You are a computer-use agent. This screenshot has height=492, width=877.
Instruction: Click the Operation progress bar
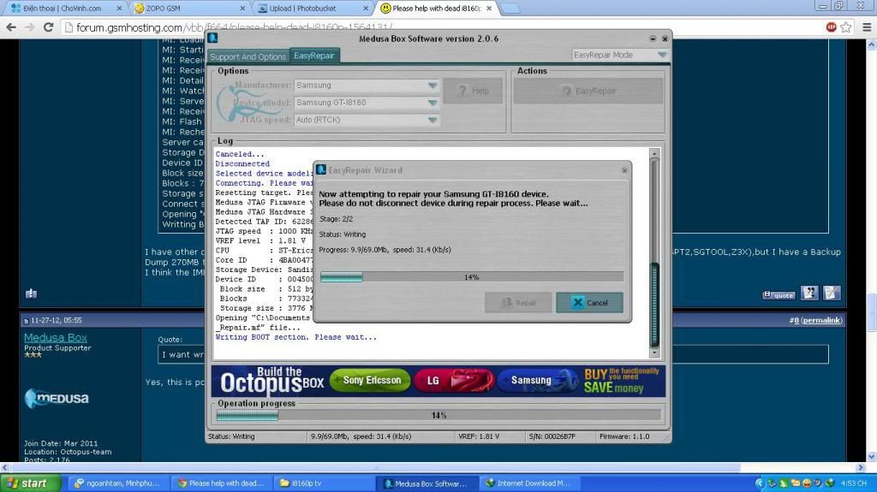pos(438,415)
